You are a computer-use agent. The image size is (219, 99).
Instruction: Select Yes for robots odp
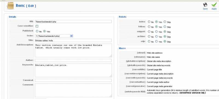[156, 41]
